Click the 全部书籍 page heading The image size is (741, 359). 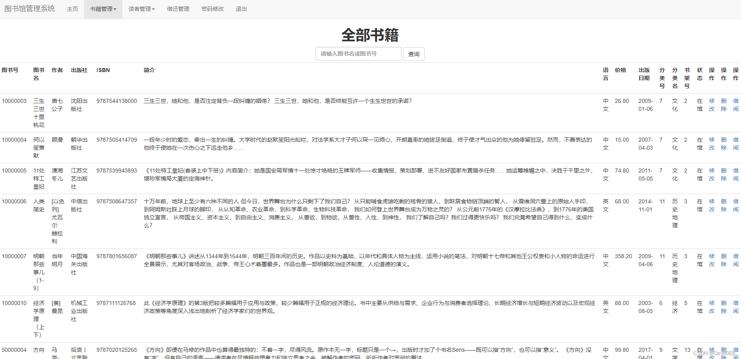click(x=370, y=35)
